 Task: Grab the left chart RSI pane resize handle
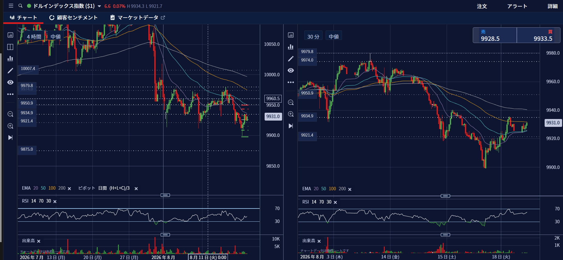point(165,195)
